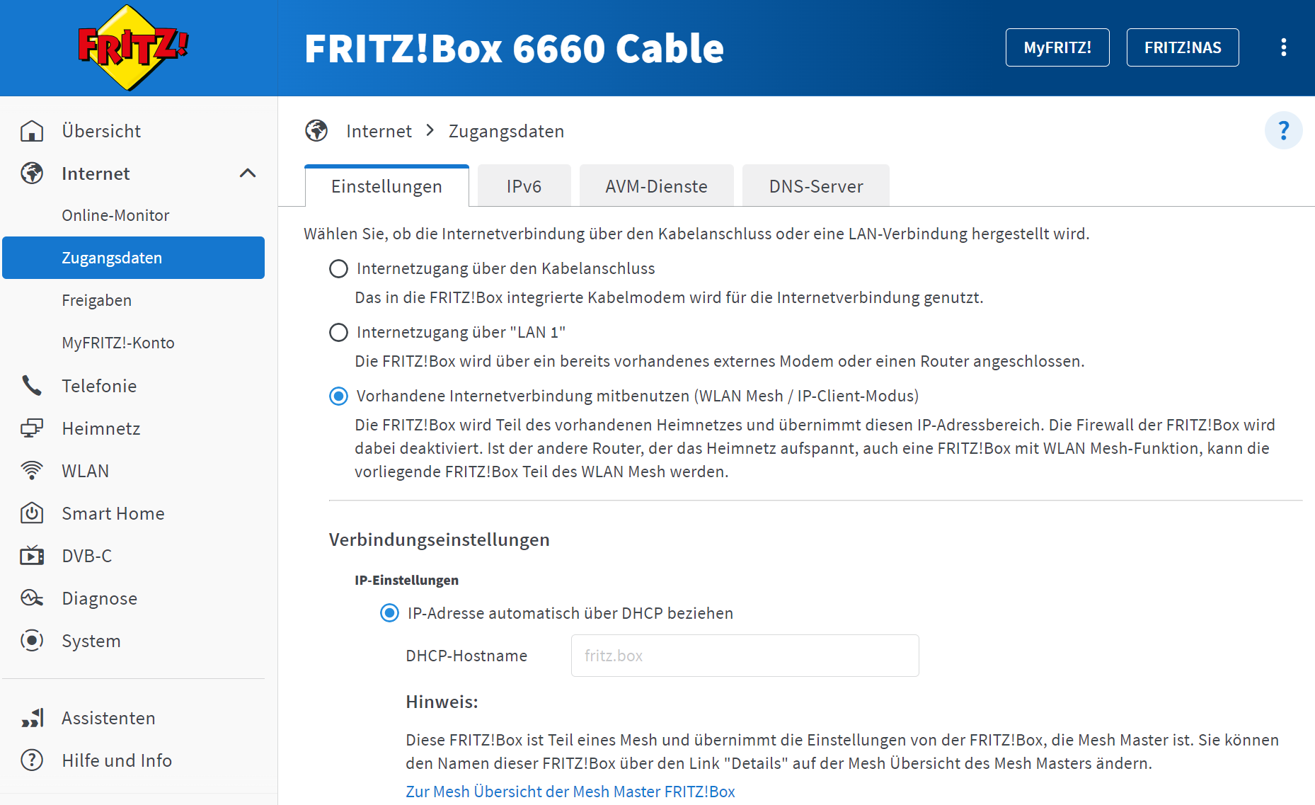Open Zur Mesh Übersicht der Mesh Master link
This screenshot has height=805, width=1315.
570,792
